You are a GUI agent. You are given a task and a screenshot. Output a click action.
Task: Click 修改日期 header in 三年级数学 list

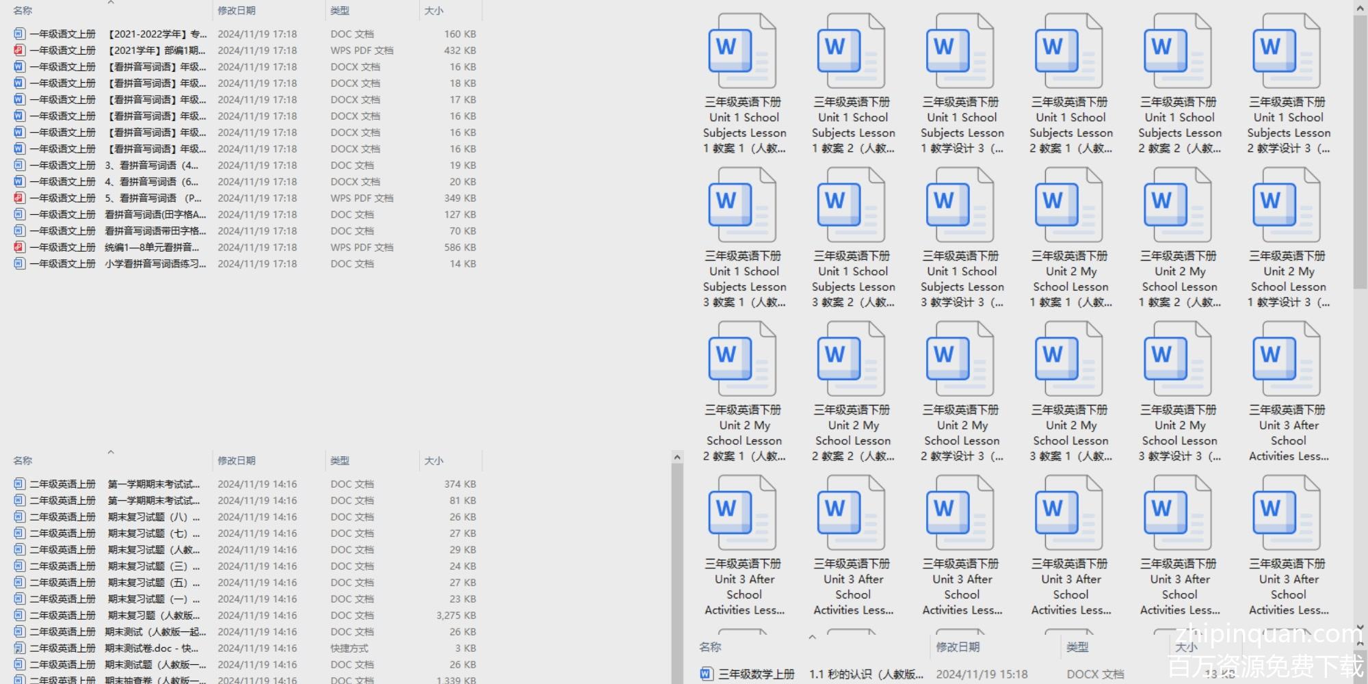tap(958, 647)
